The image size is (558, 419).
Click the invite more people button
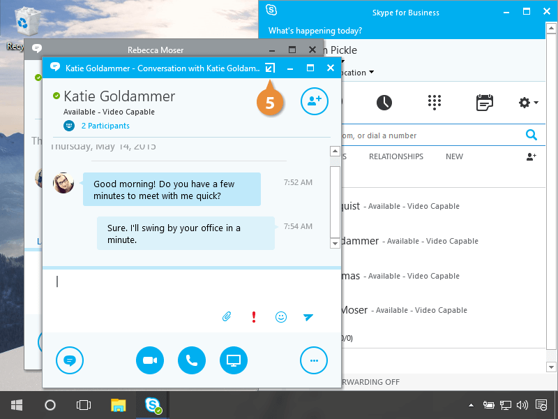tap(314, 101)
